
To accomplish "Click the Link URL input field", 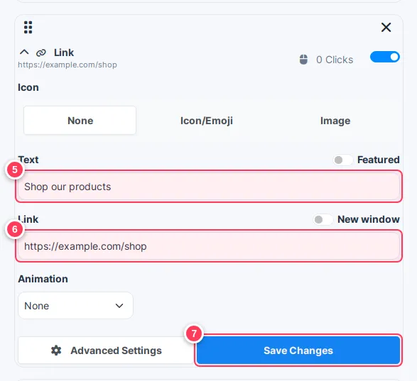I will click(209, 246).
